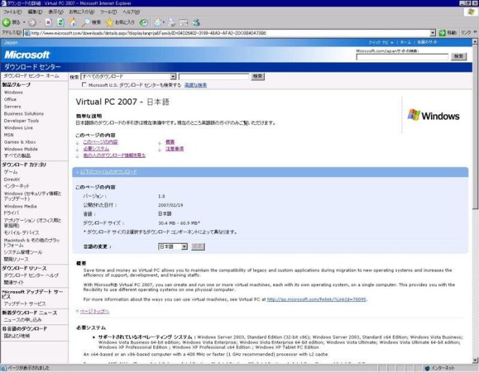The width and height of the screenshot is (479, 373).
Task: Open Windows Media download category link
Action: pyautogui.click(x=21, y=206)
